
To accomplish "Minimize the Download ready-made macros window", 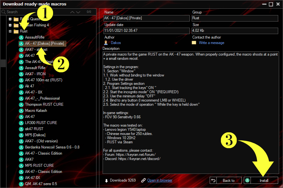I will [264, 4].
